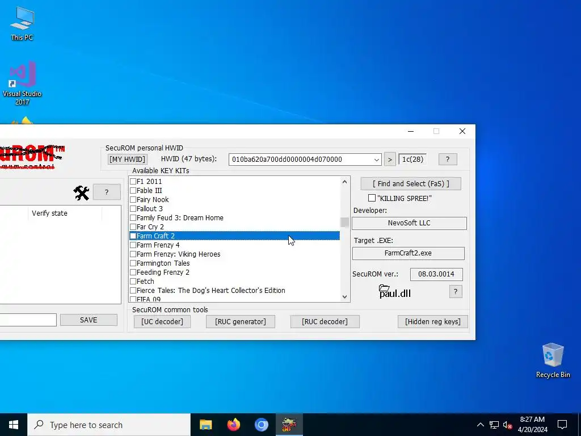The image size is (581, 436).
Task: Open the [RUC decoder] tool
Action: 325,321
